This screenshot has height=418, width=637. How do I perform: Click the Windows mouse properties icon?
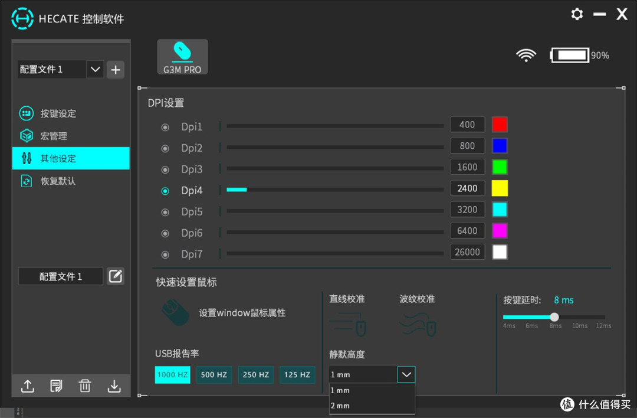[176, 312]
